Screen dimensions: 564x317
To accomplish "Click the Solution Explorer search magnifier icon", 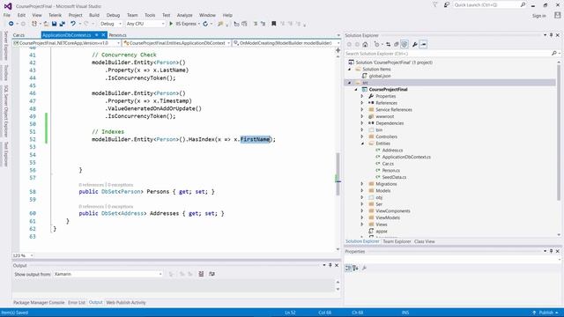I will [554, 54].
